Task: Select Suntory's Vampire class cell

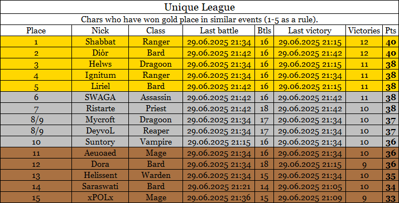Action: 156,142
